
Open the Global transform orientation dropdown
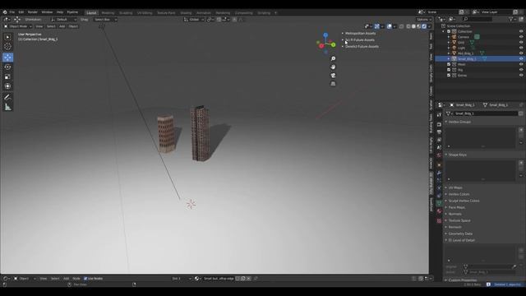[194, 20]
